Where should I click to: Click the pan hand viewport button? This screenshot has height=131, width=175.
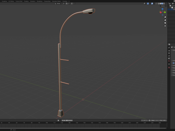pyautogui.click(x=165, y=20)
